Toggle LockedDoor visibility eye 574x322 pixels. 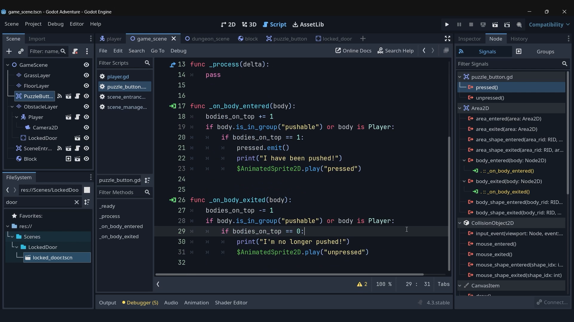tap(86, 138)
